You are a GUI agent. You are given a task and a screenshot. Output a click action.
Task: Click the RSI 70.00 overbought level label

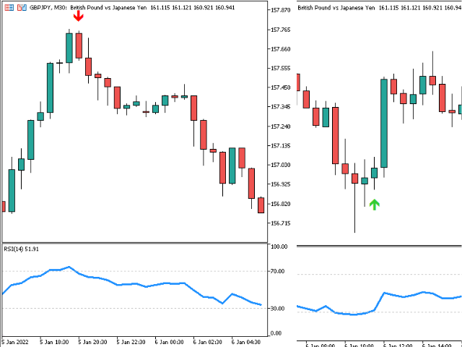(x=279, y=272)
